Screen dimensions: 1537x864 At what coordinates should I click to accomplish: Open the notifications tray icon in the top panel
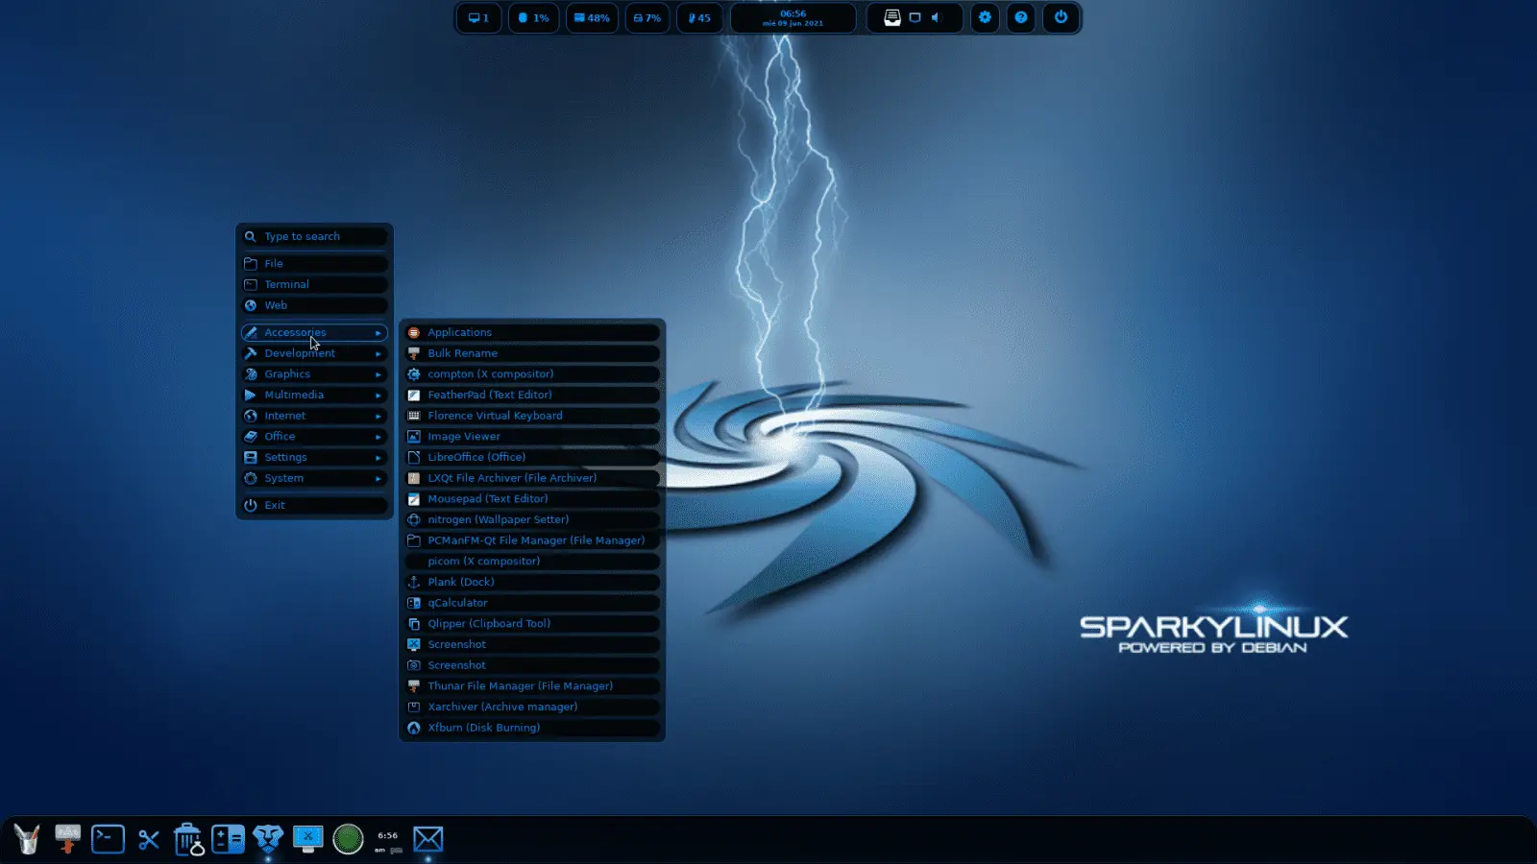click(892, 17)
